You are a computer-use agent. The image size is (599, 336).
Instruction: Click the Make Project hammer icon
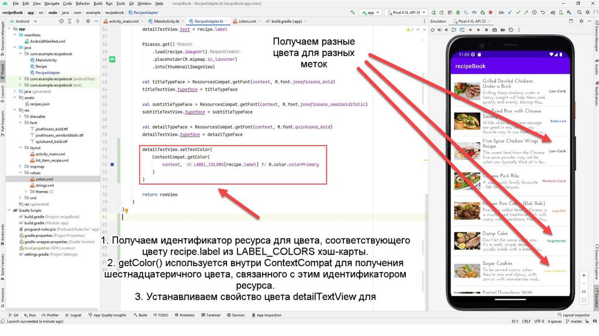352,12
